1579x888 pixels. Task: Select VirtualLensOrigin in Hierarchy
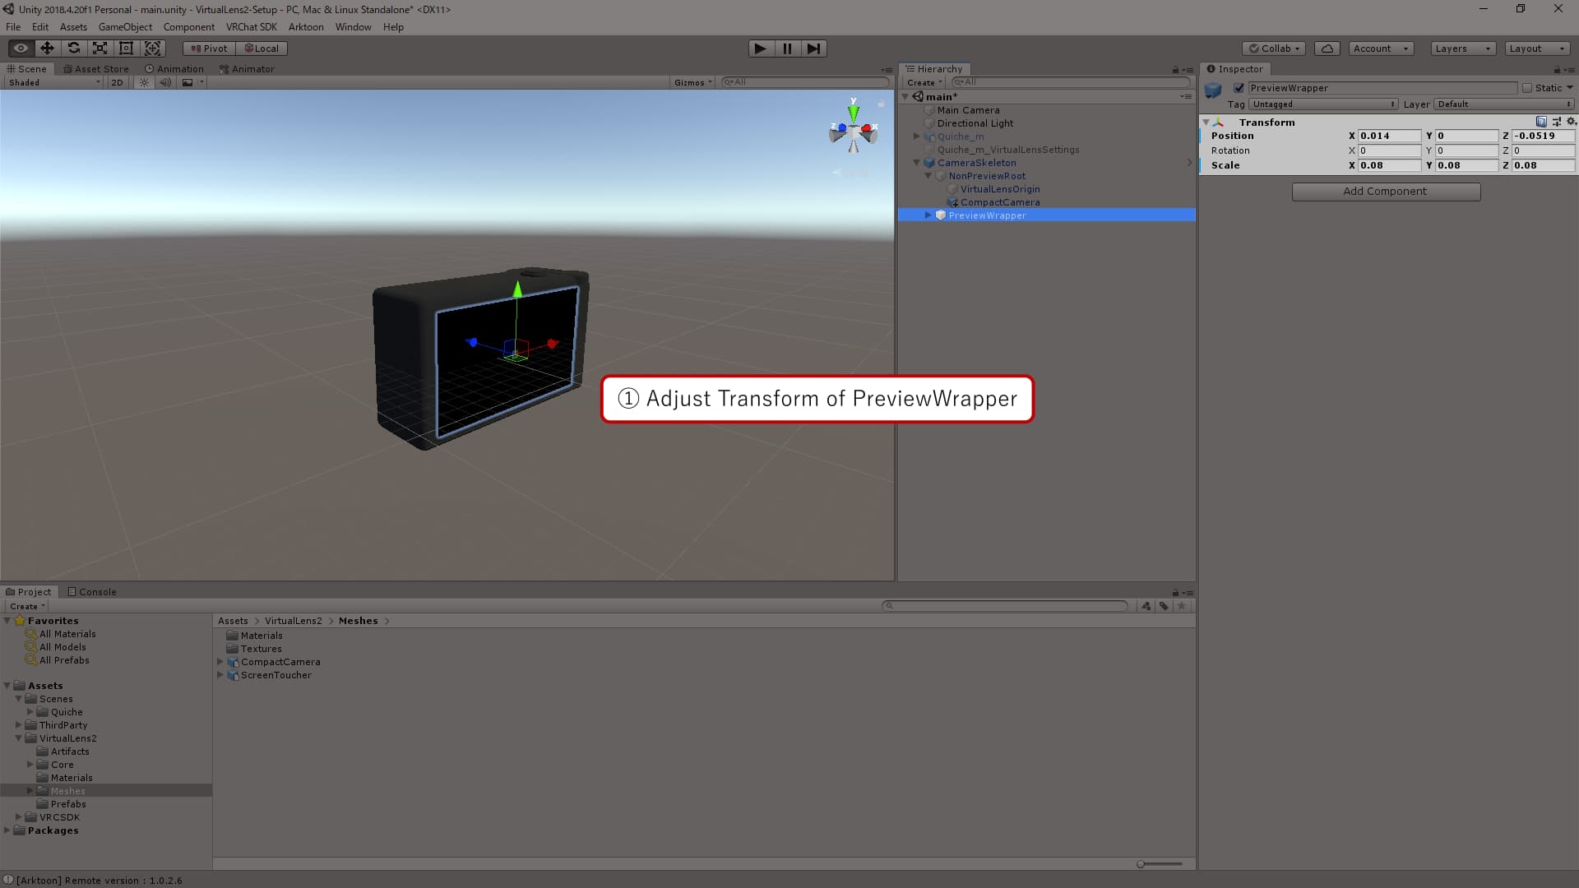(1000, 189)
